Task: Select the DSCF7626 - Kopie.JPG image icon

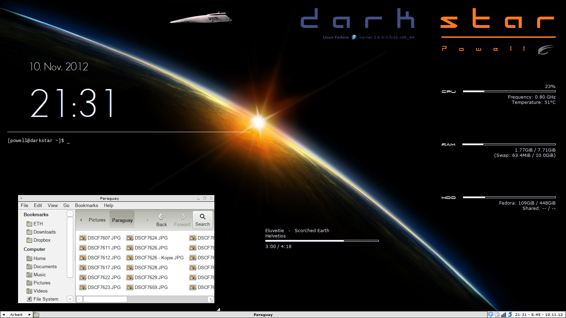Action: tap(130, 258)
